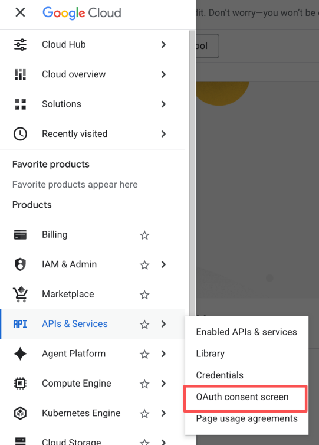Expand the IAM & Admin submenu chevron
The image size is (319, 445).
pyautogui.click(x=163, y=264)
